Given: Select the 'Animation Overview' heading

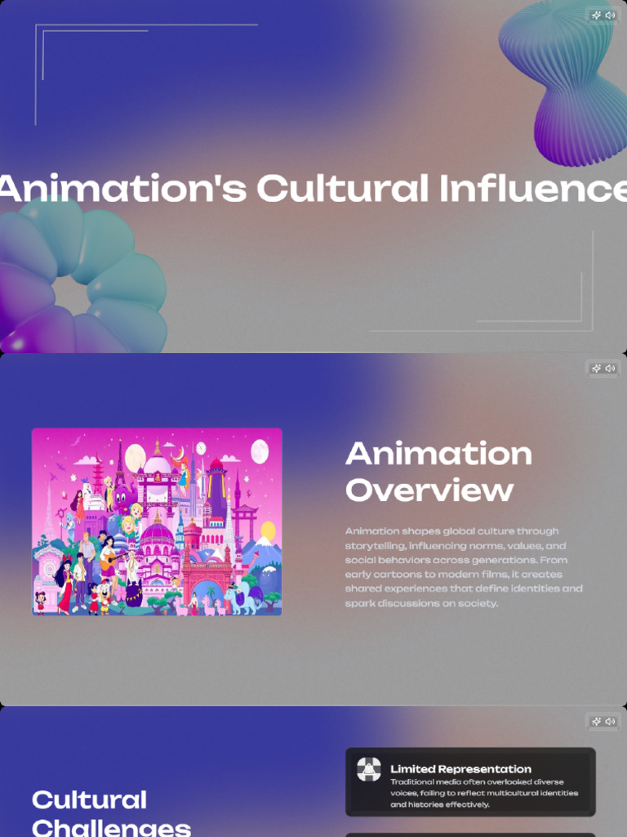Looking at the screenshot, I should (438, 472).
